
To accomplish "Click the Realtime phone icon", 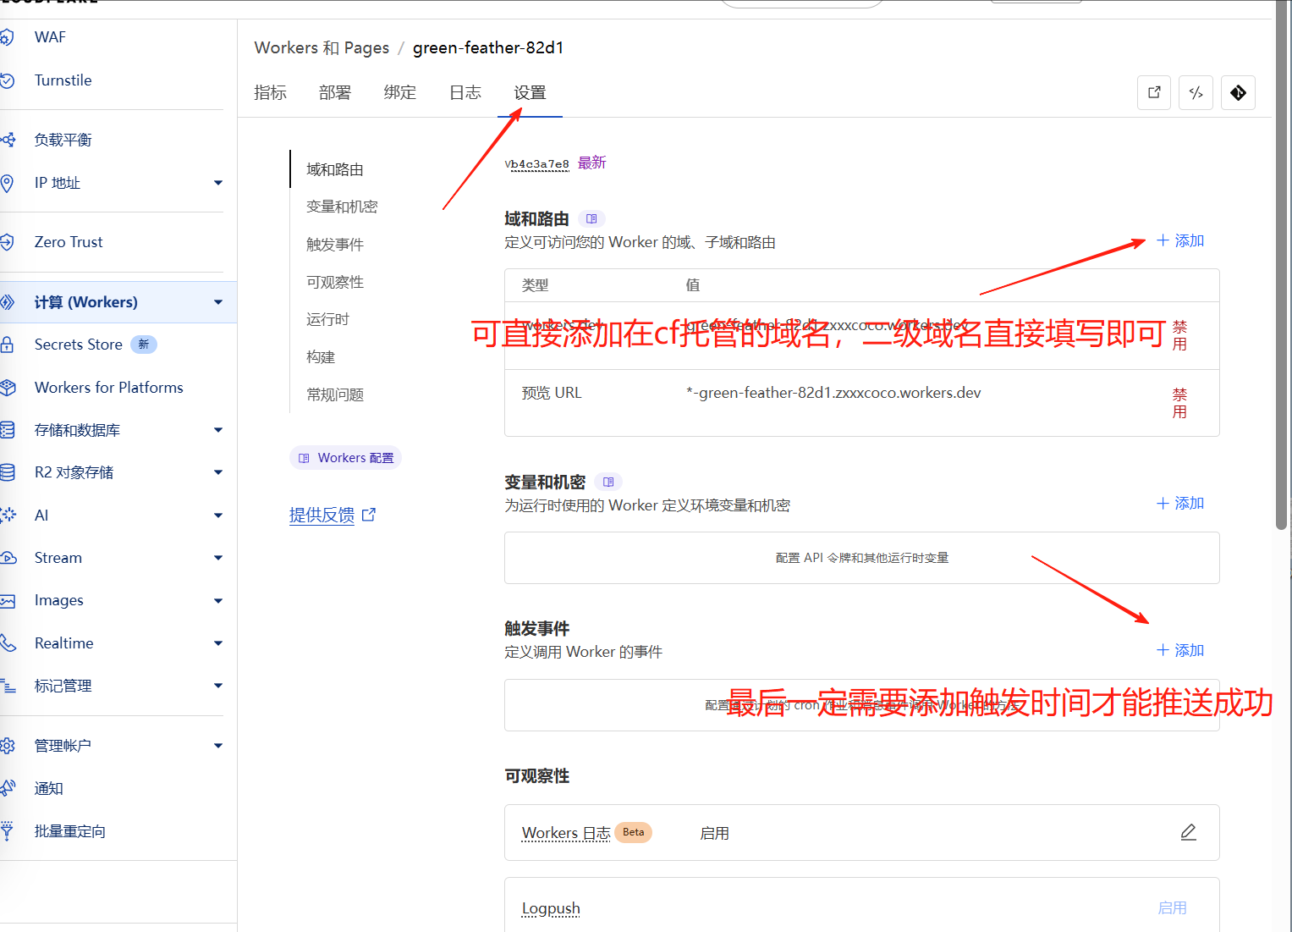I will (x=8, y=643).
